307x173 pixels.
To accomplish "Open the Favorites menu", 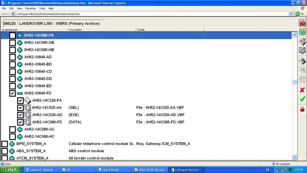I will click(30, 8).
